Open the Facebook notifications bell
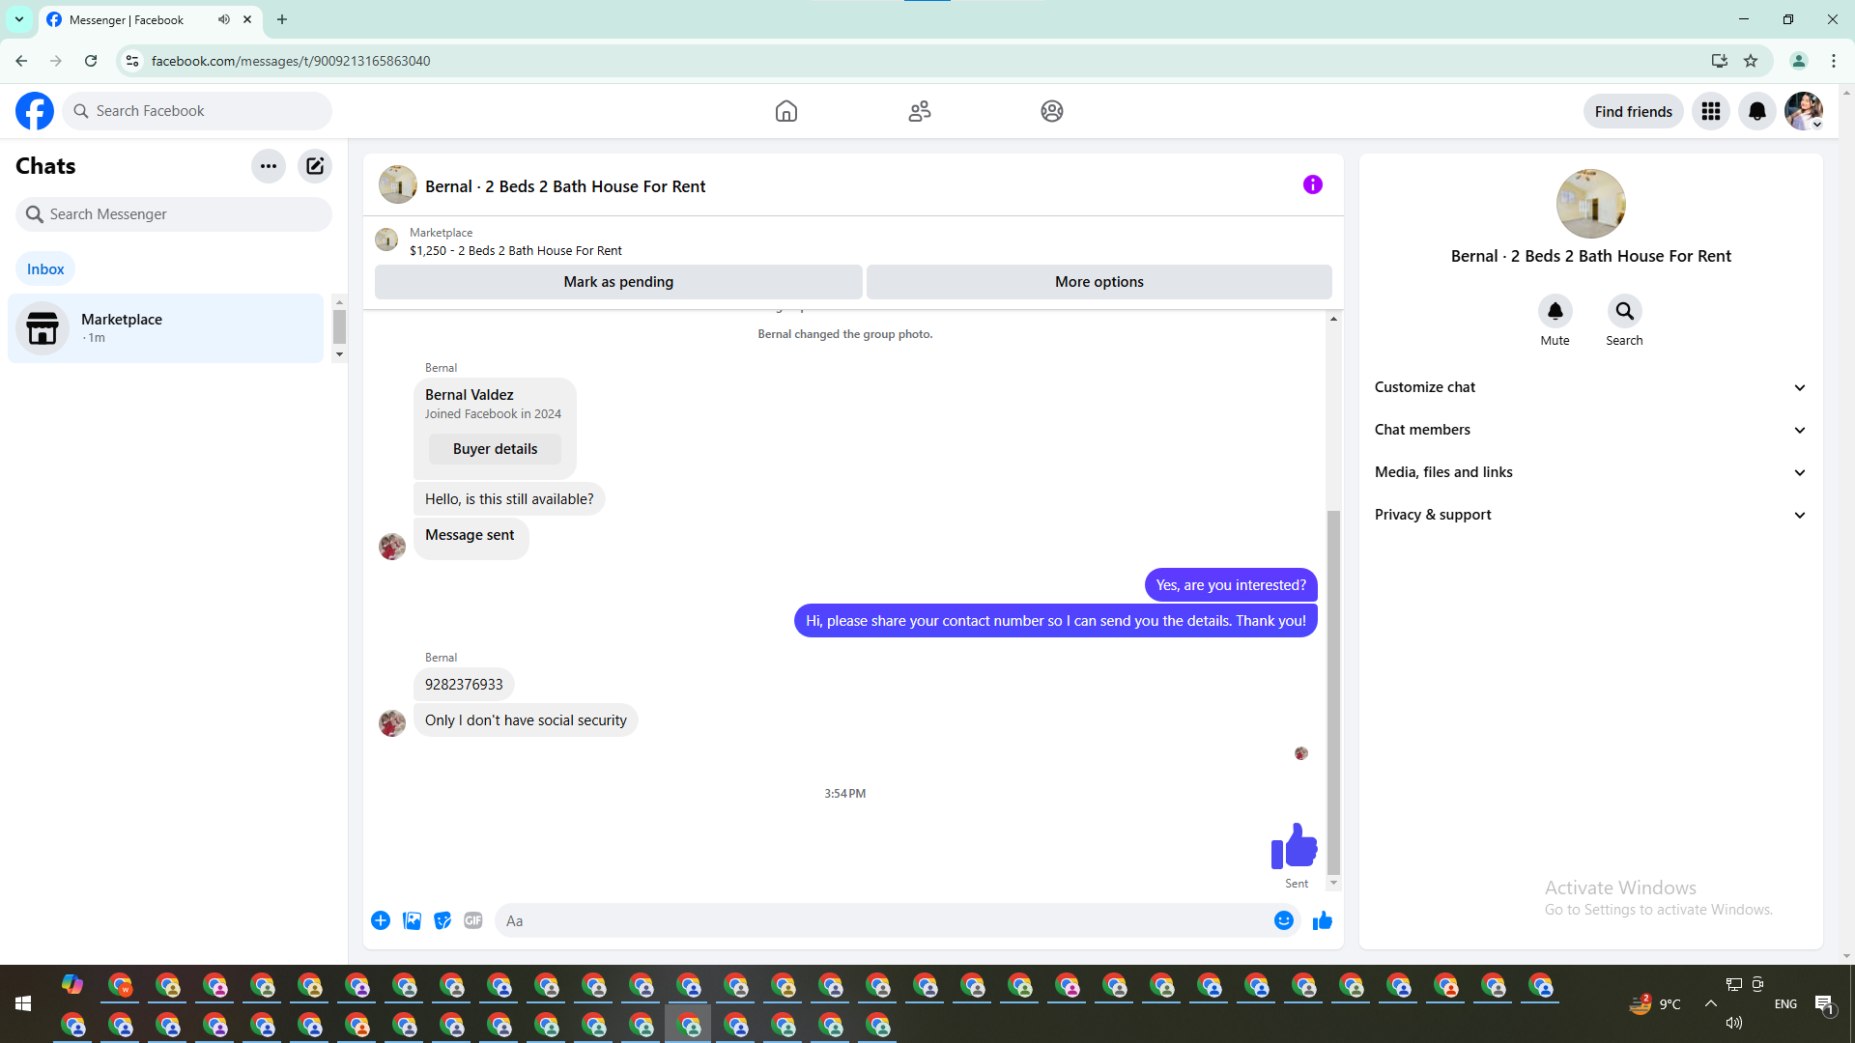The image size is (1855, 1043). click(1757, 111)
